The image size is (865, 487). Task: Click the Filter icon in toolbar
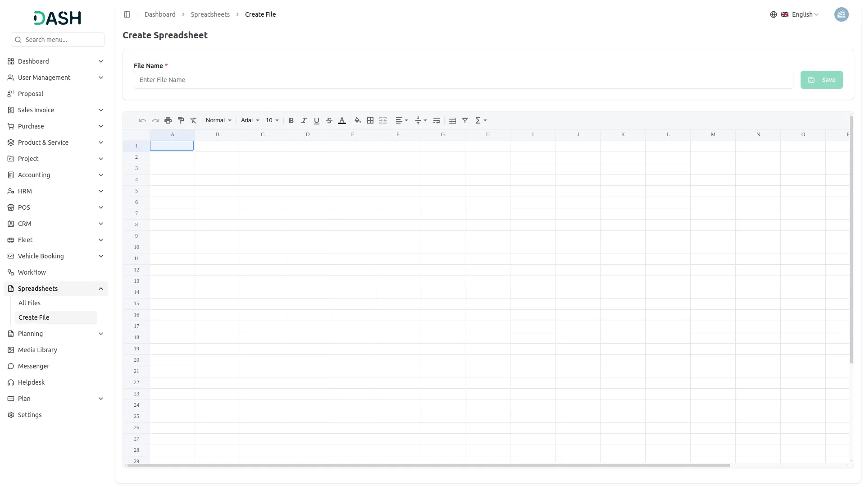465,120
